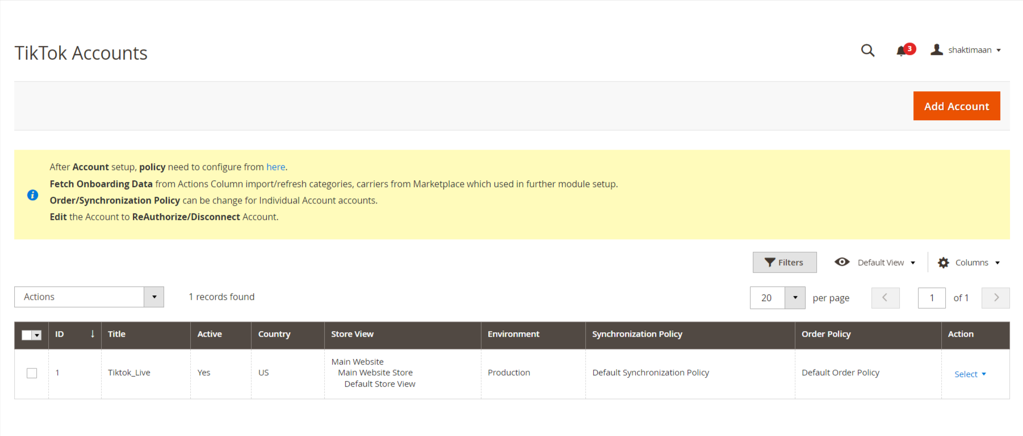This screenshot has width=1023, height=436.
Task: Click the search magnifier icon
Action: tap(867, 50)
